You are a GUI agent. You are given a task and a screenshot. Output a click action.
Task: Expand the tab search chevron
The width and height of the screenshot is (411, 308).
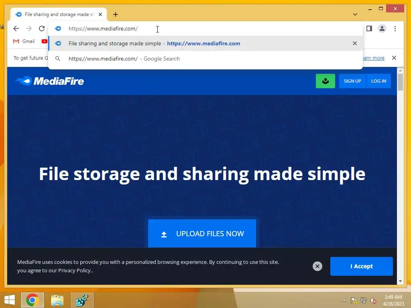[355, 14]
